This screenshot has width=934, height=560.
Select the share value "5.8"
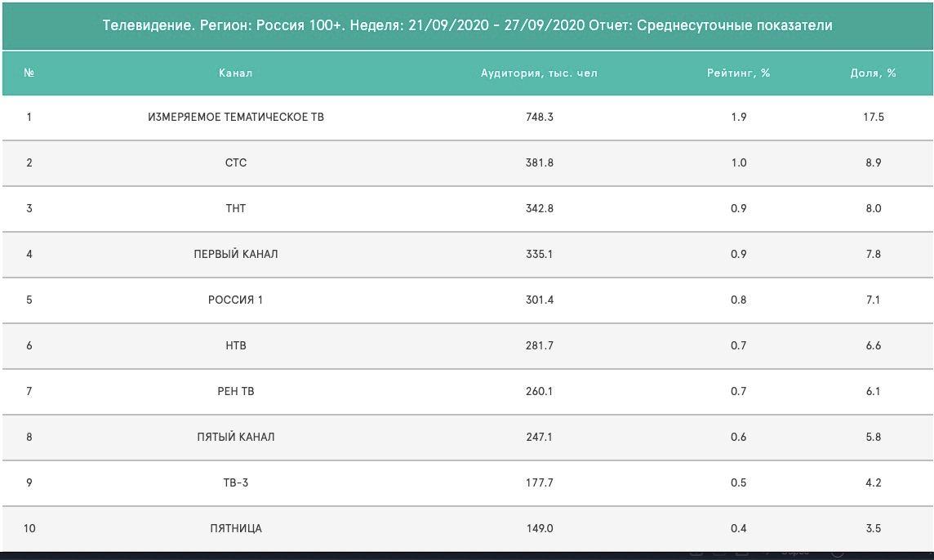874,437
